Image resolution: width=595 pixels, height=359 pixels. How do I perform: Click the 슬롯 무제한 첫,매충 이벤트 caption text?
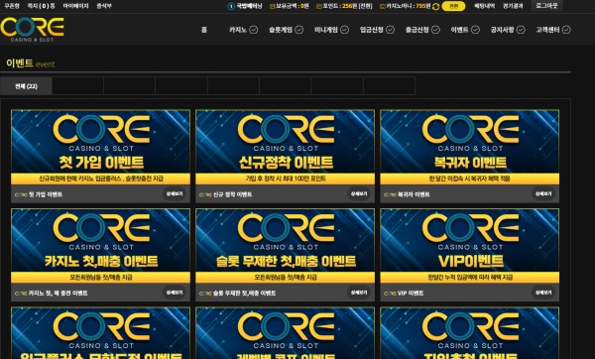[x=244, y=294]
